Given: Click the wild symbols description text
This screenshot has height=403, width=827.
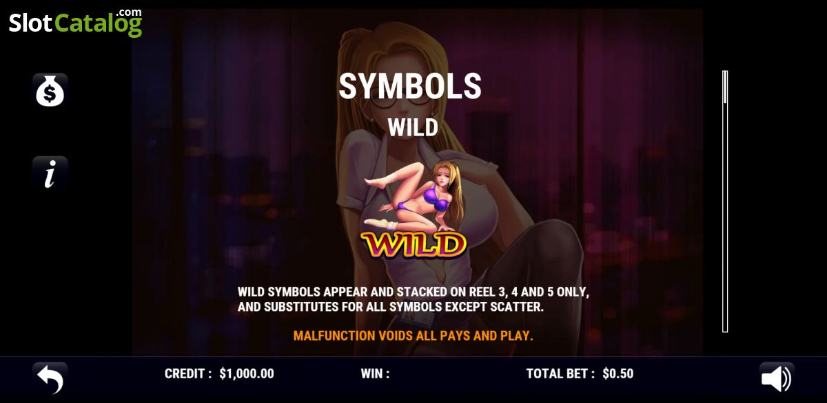Looking at the screenshot, I should (x=413, y=299).
